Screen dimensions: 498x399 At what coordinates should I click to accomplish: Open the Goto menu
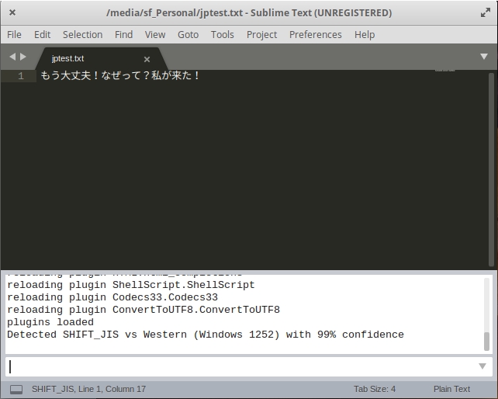point(188,34)
